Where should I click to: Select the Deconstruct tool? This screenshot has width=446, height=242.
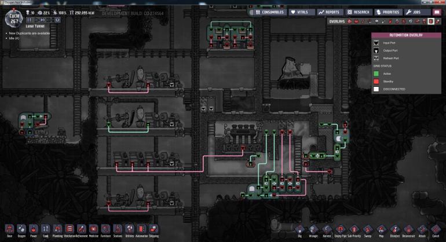[408, 229]
